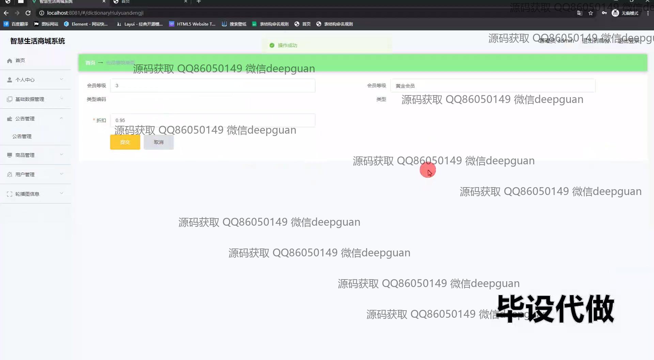Switch to the second browser tab 首页
Screen dimensions: 654x360
[x=150, y=2]
